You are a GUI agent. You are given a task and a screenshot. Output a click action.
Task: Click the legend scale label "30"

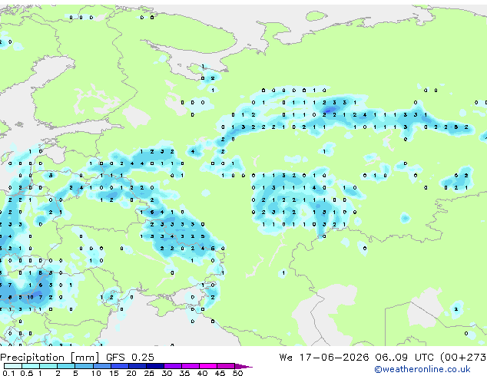[x=167, y=373]
